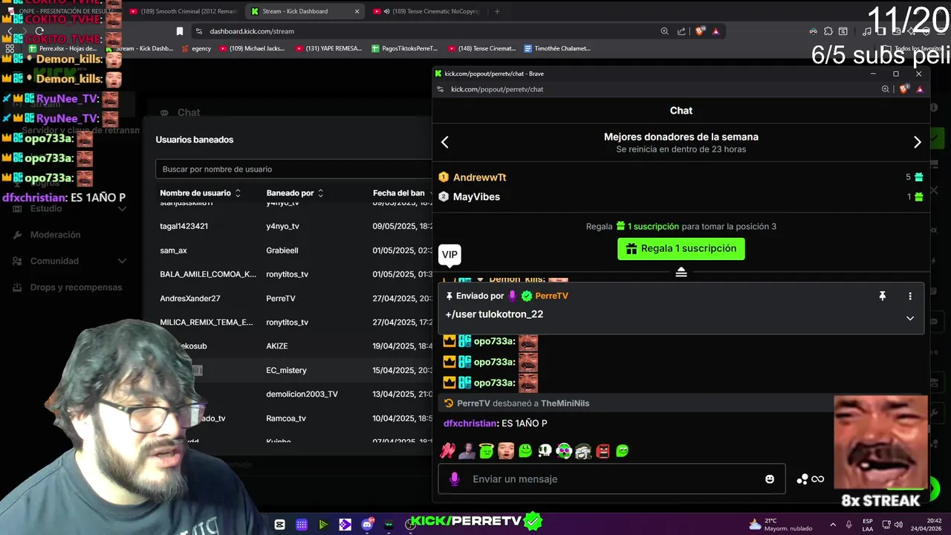The image size is (951, 535).
Task: Go to previous leaderboard in chat popout
Action: click(x=445, y=143)
